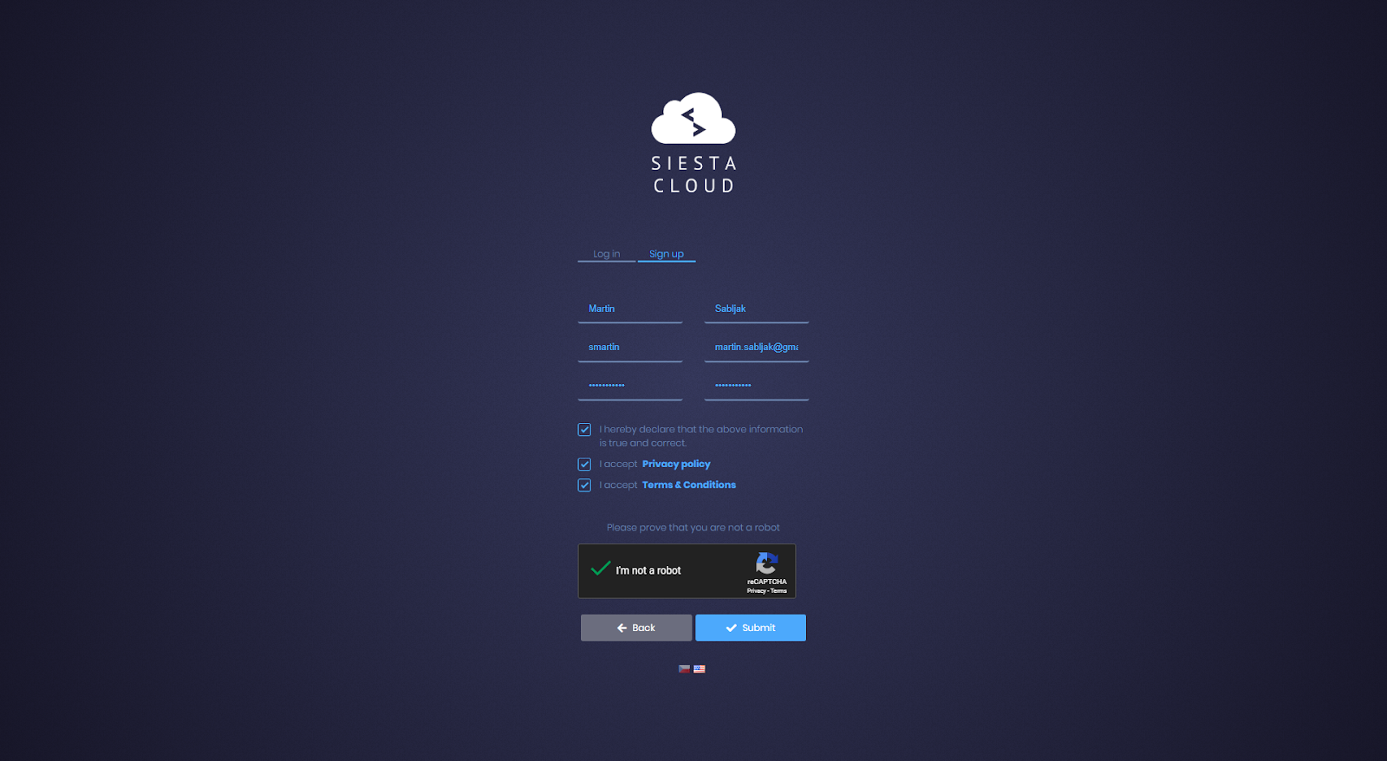Select the Sign up tab
Image resolution: width=1387 pixels, height=761 pixels.
tap(667, 254)
